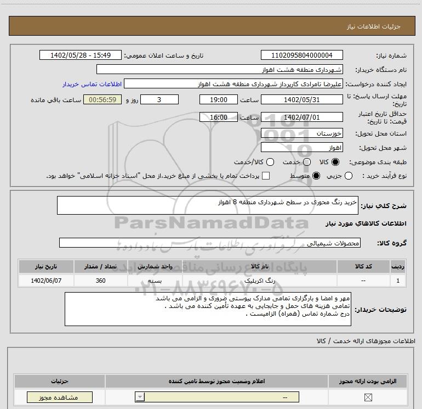
Task: Toggle the mandatory permit checkbox
Action: point(368,397)
